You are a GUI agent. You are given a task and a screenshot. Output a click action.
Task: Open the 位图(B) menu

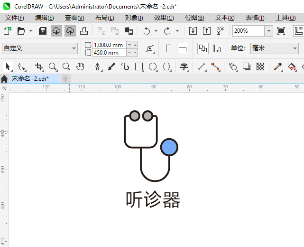[x=194, y=18]
